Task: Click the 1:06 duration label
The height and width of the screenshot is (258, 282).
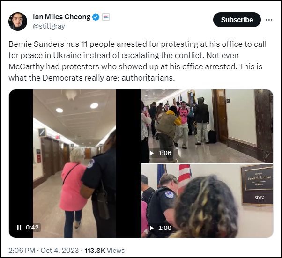Action: point(165,153)
